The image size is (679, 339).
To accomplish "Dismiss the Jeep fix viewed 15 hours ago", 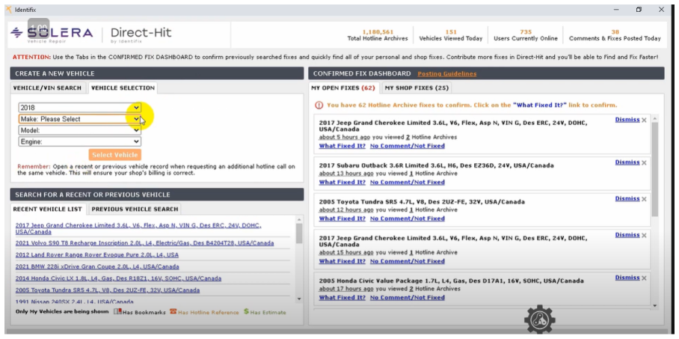I will [627, 235].
